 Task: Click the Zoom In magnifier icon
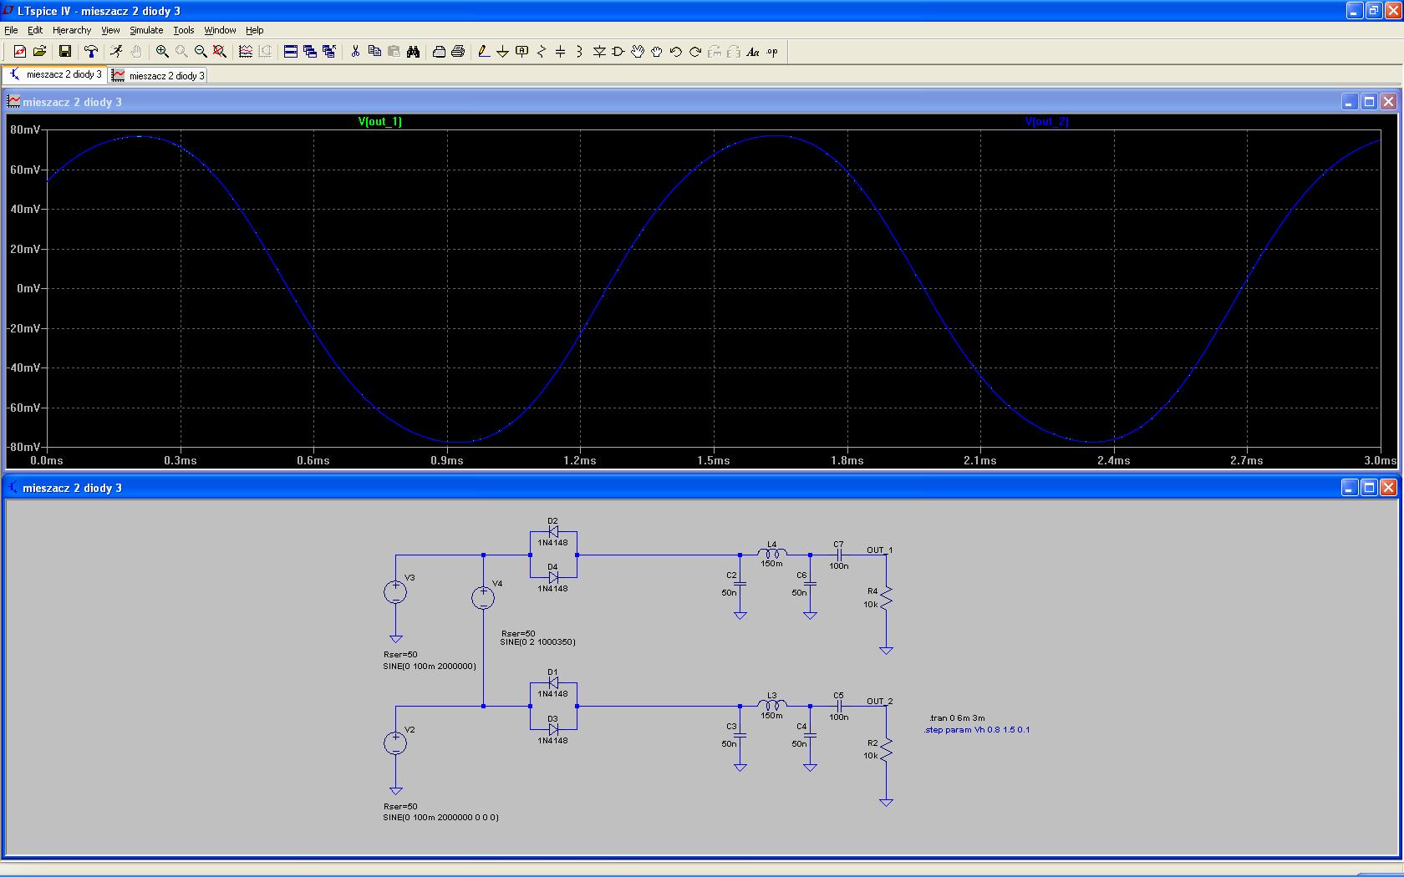tap(162, 52)
